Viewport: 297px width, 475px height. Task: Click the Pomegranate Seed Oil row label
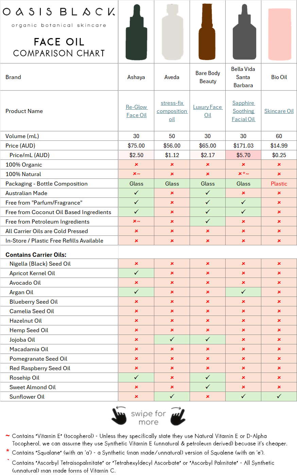click(x=38, y=359)
